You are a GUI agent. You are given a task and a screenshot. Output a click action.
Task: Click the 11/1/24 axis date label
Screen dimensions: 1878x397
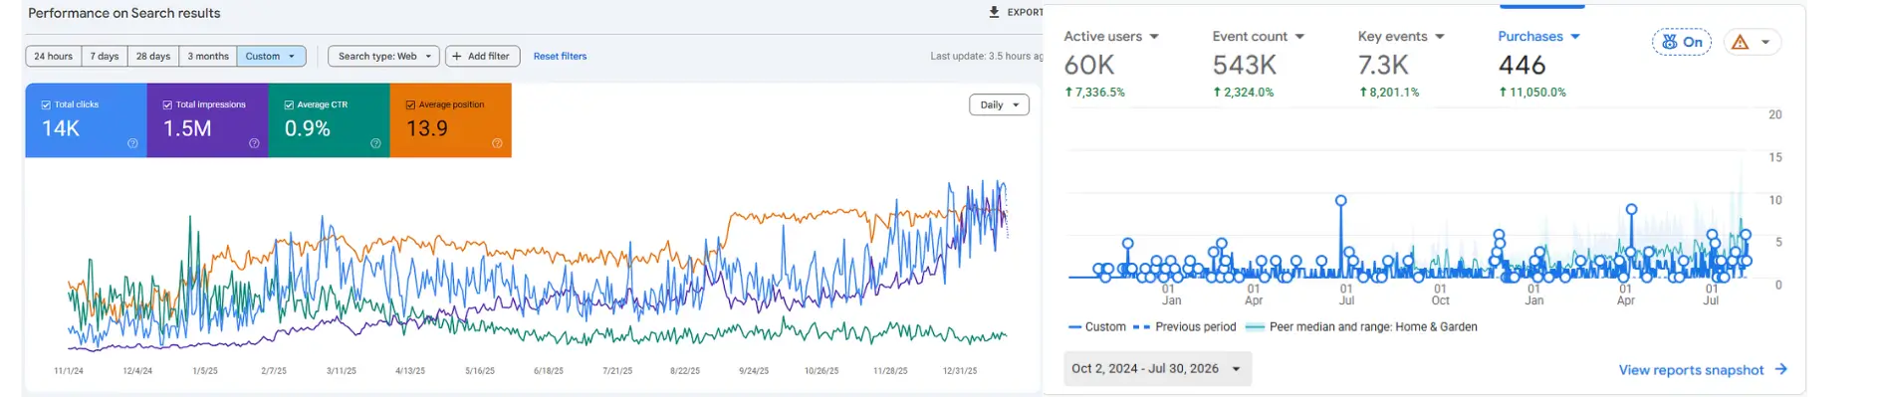click(69, 370)
